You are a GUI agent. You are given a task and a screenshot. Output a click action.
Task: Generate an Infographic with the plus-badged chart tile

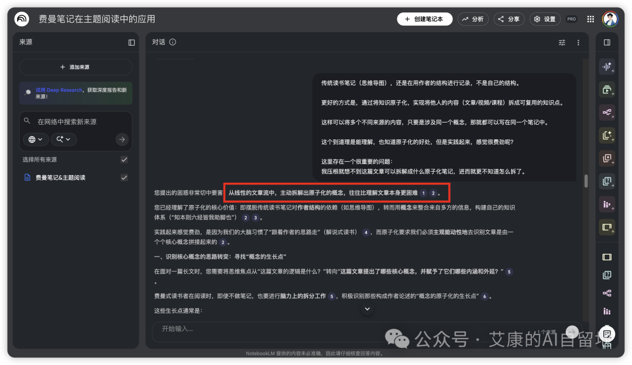607,204
